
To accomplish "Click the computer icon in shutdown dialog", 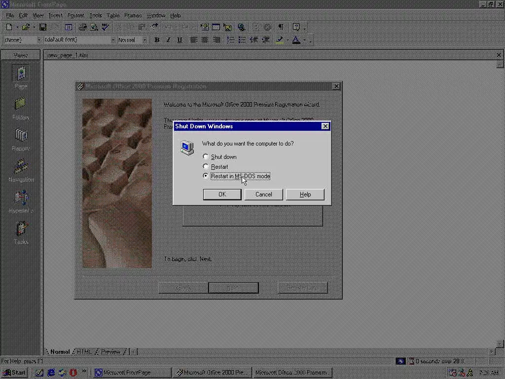I will [187, 148].
